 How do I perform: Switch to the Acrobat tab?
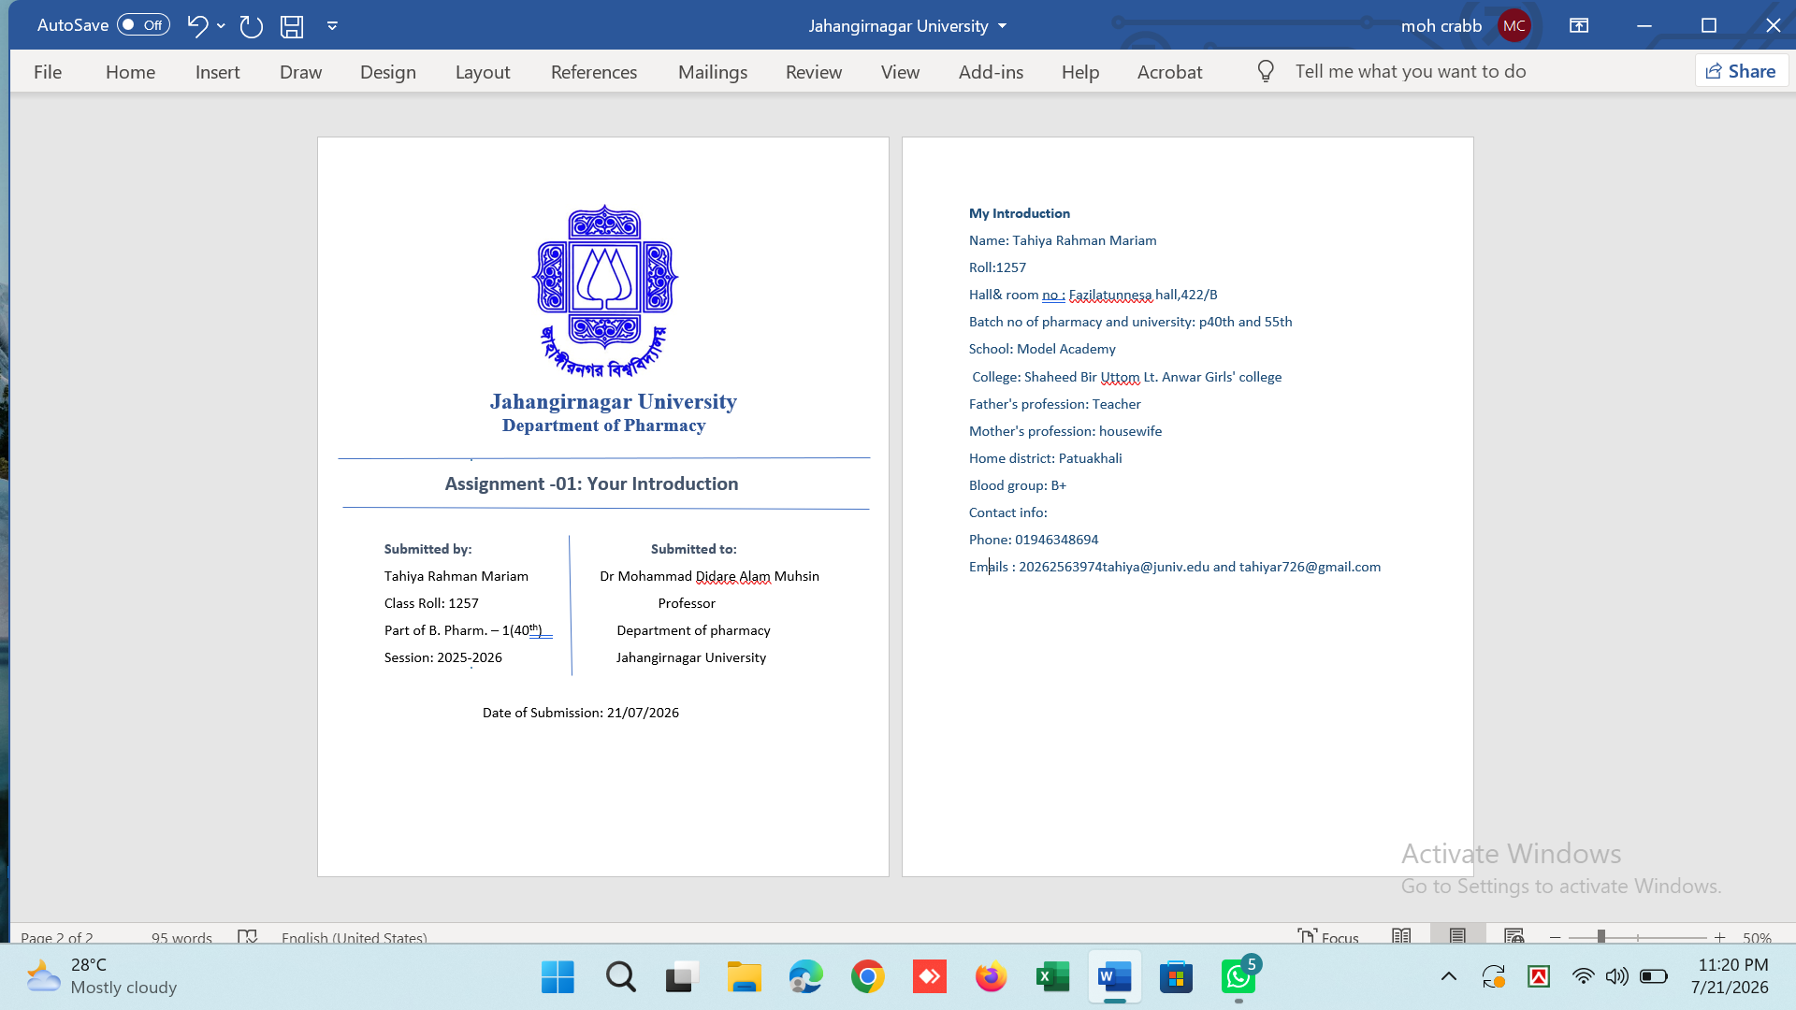[x=1169, y=72]
